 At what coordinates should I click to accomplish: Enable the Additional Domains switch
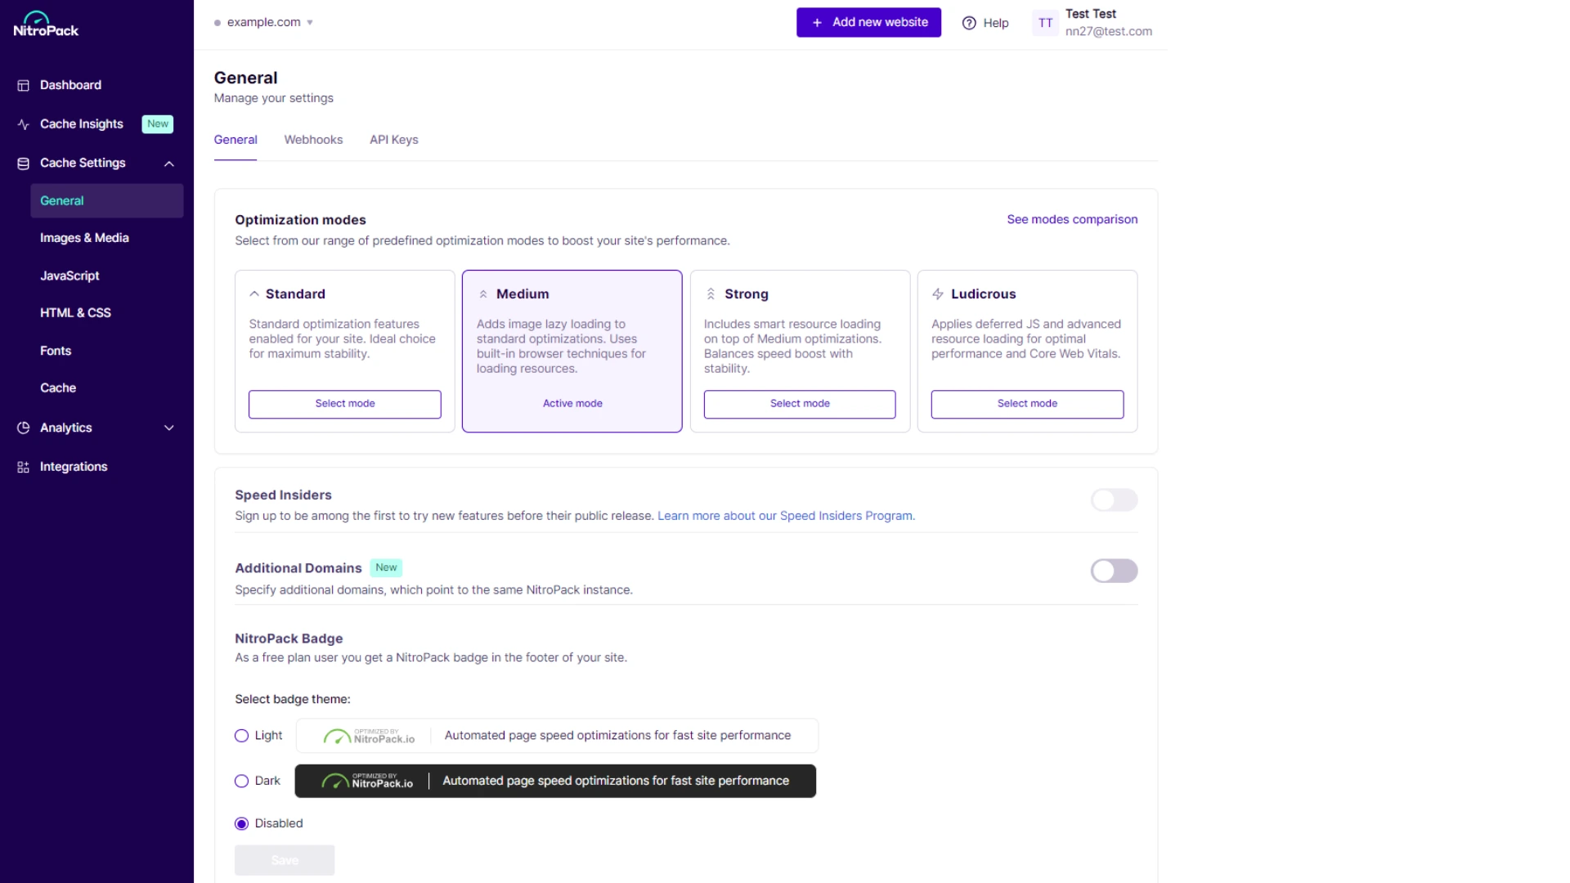point(1114,571)
